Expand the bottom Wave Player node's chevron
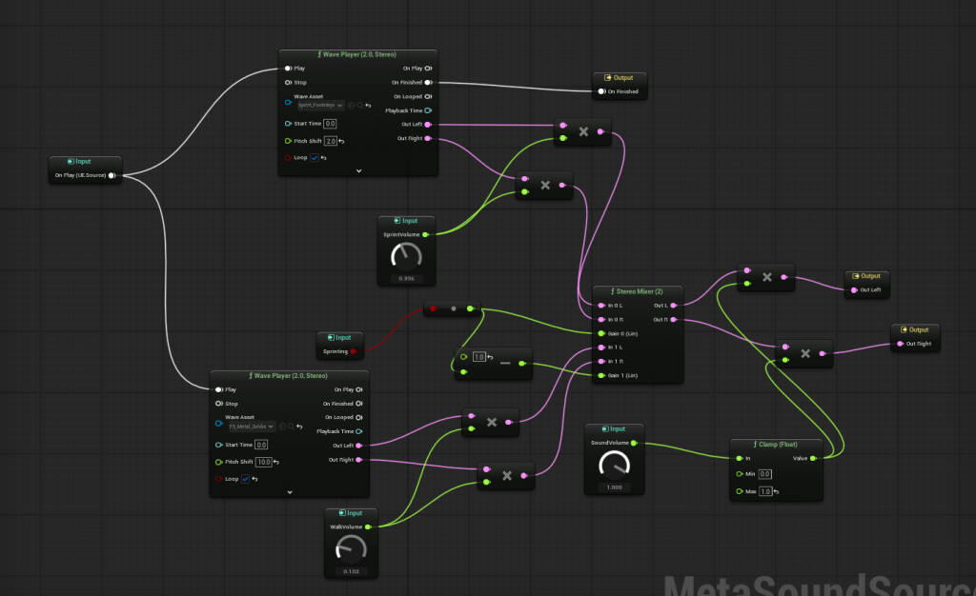This screenshot has height=596, width=976. [289, 492]
